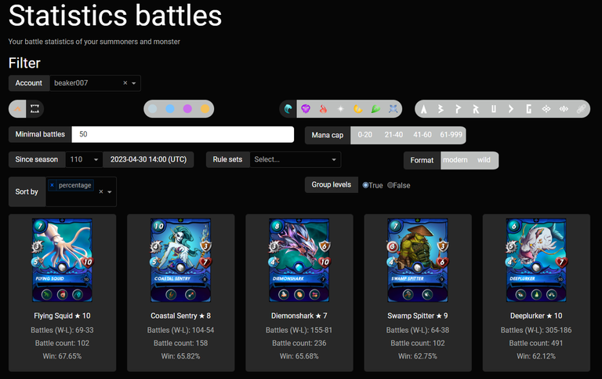This screenshot has width=602, height=379.
Task: Toggle the modern format option
Action: coord(455,160)
